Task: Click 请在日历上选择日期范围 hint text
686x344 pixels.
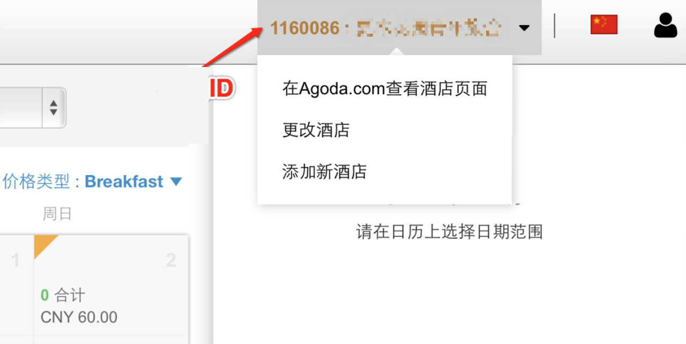Action: tap(450, 232)
